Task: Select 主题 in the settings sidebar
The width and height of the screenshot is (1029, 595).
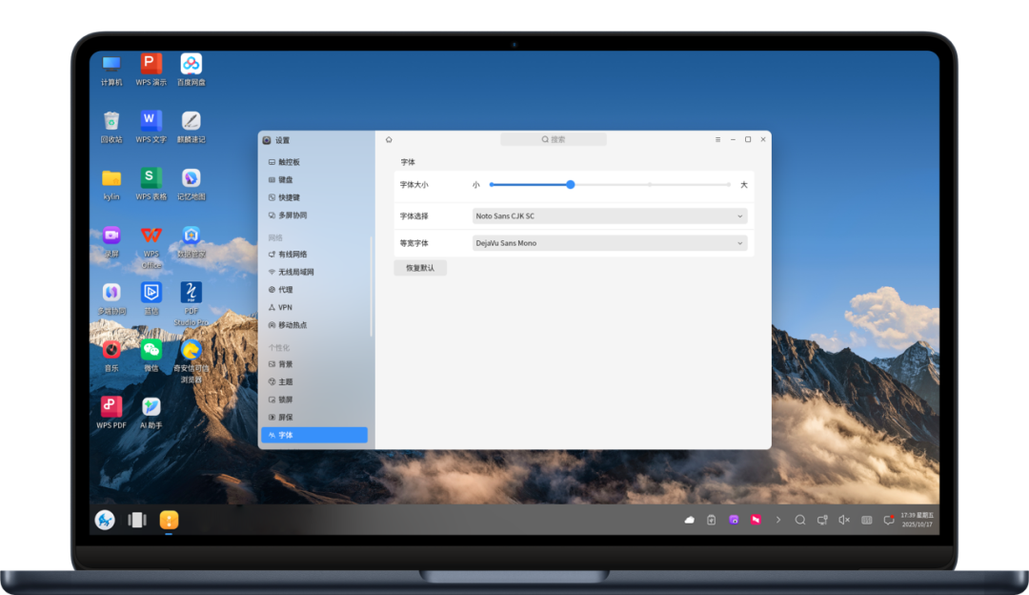Action: (285, 381)
